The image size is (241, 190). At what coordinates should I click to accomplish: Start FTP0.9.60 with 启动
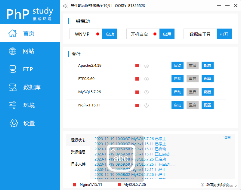[x=178, y=79]
